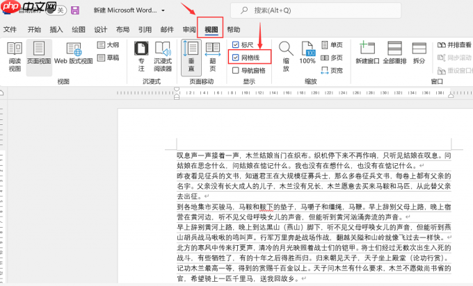The width and height of the screenshot is (473, 286).
Task: Click the right indent marker on ruler
Action: tap(451, 95)
